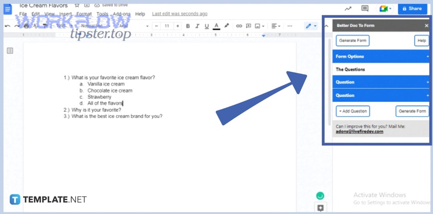Open the File menu
Image resolution: width=433 pixels, height=214 pixels.
coord(23,14)
